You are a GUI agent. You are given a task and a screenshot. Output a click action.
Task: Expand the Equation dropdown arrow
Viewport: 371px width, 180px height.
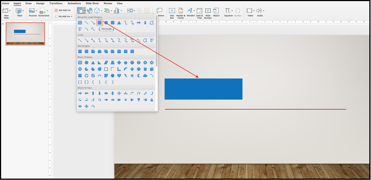[x=232, y=11]
